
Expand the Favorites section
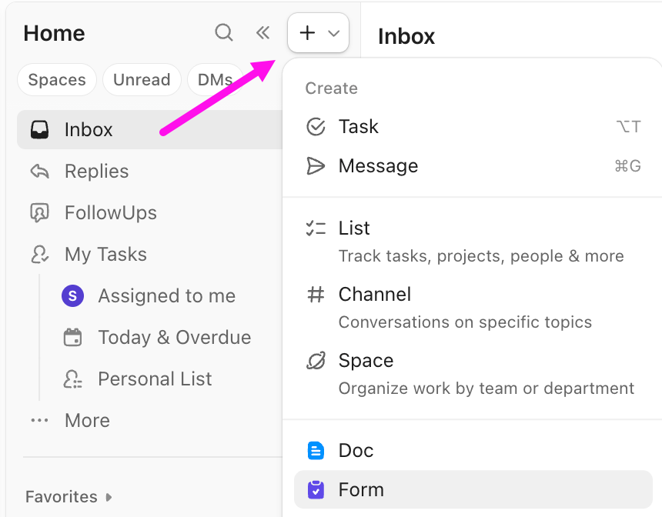(x=69, y=497)
